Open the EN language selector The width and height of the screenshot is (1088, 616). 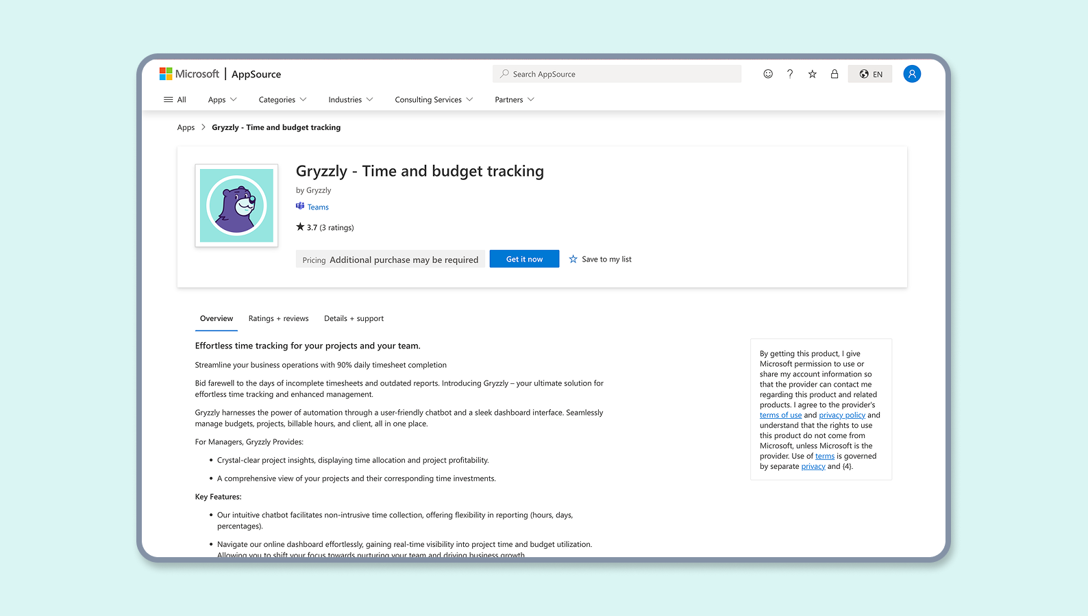point(870,74)
